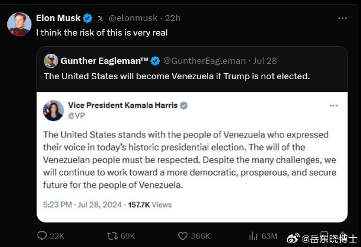Screen dimensions: 361x247
Task: Click the repost icon with 69K
Action: pyautogui.click(x=112, y=236)
